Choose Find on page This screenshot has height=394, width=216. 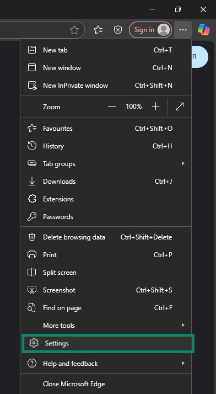pos(106,308)
